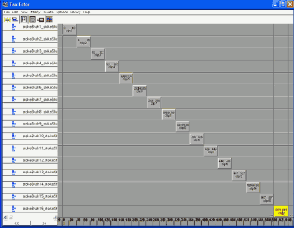294x228 pixels.
Task: Click the double left arrow button
Action: [x=17, y=224]
